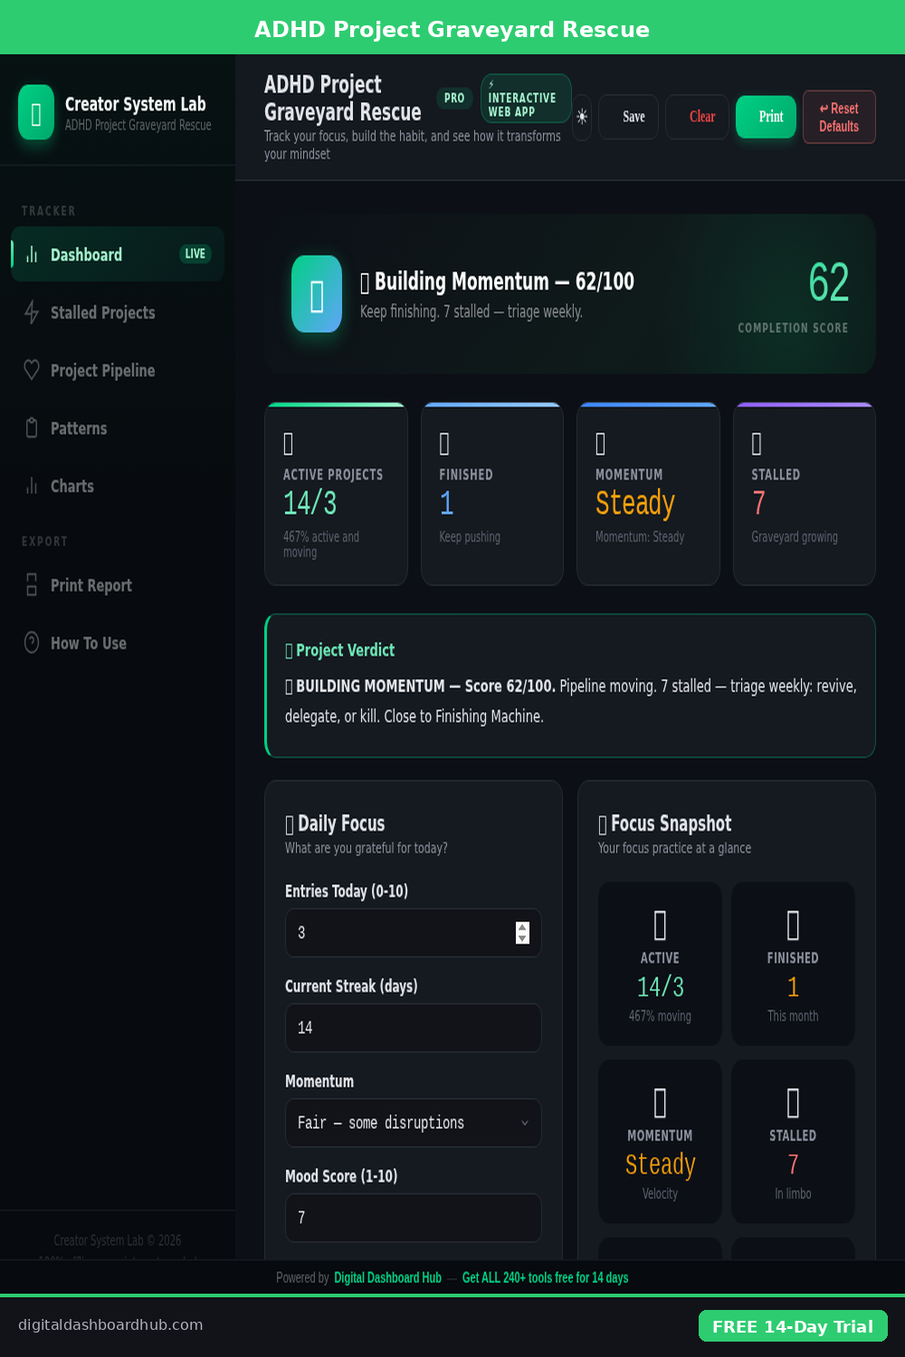Click the green Print button

click(x=766, y=117)
